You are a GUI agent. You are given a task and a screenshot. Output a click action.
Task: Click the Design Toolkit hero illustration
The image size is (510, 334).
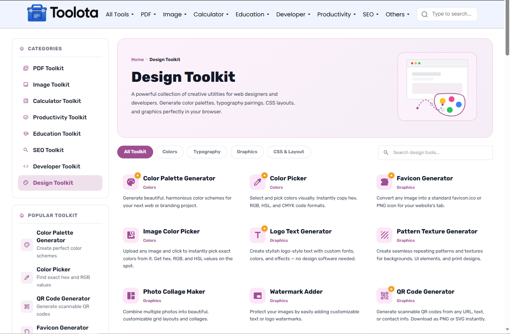(437, 87)
